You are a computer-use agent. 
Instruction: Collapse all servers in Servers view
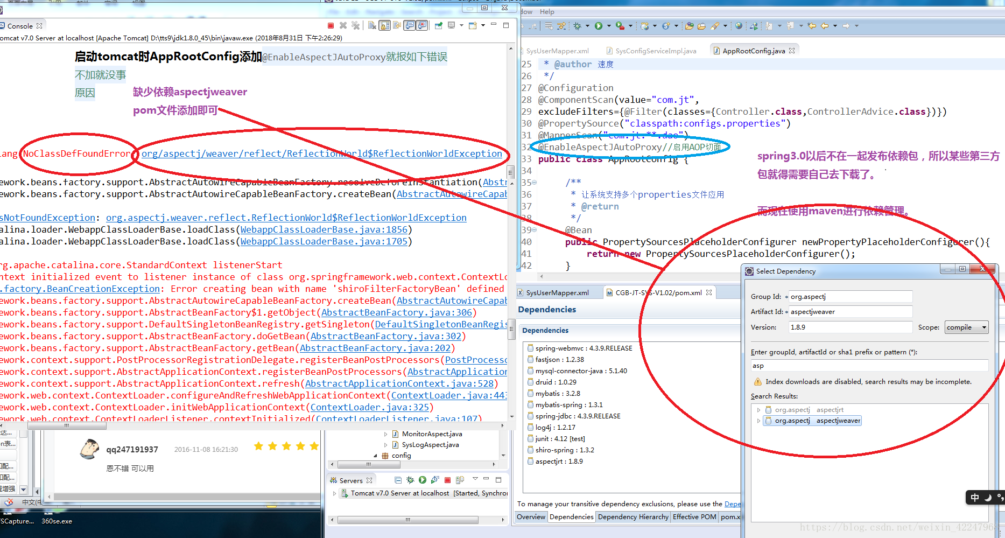click(x=398, y=480)
